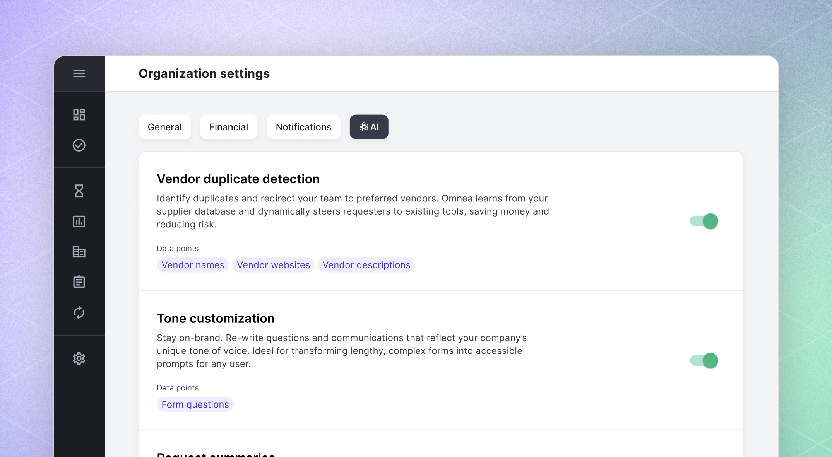This screenshot has width=832, height=457.
Task: Open the dashboard grid icon
Action: pos(79,114)
